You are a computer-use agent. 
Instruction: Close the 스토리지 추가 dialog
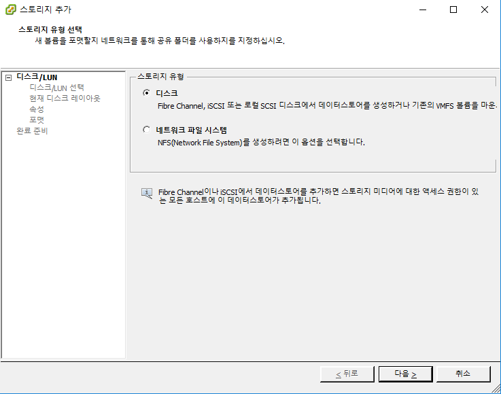pyautogui.click(x=484, y=10)
